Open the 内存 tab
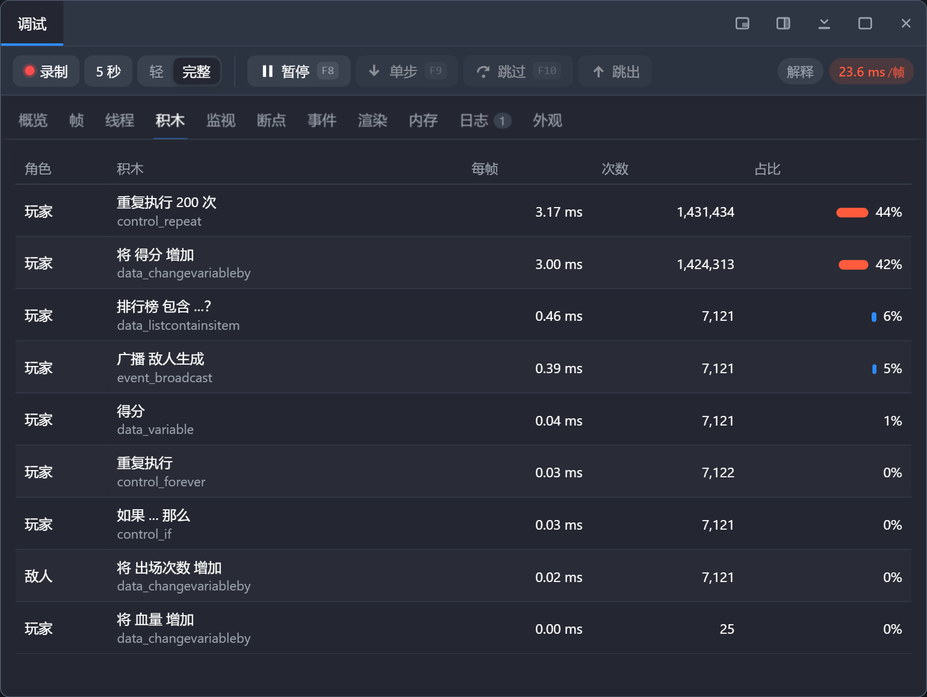927x697 pixels. coord(423,120)
